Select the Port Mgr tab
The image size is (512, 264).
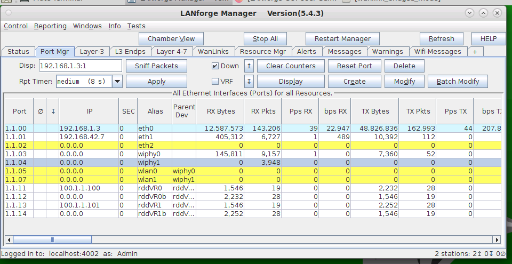54,52
